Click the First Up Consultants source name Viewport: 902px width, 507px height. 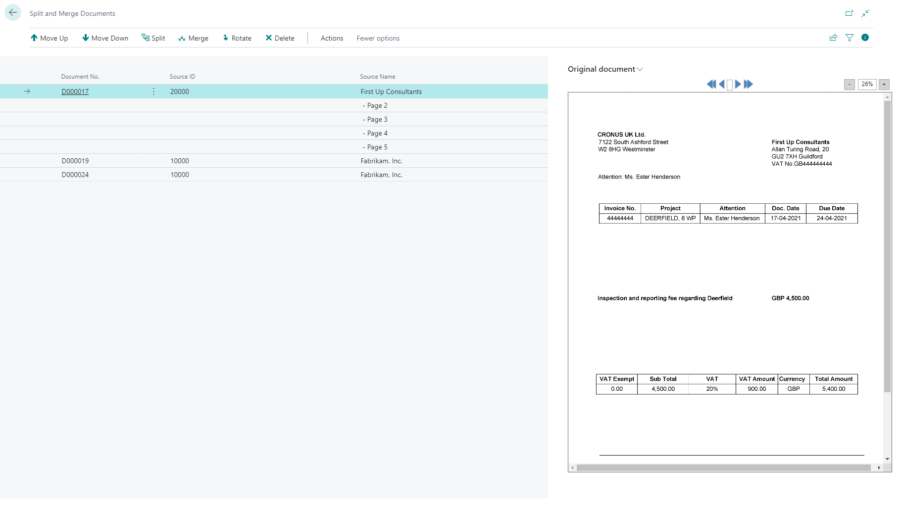point(391,92)
